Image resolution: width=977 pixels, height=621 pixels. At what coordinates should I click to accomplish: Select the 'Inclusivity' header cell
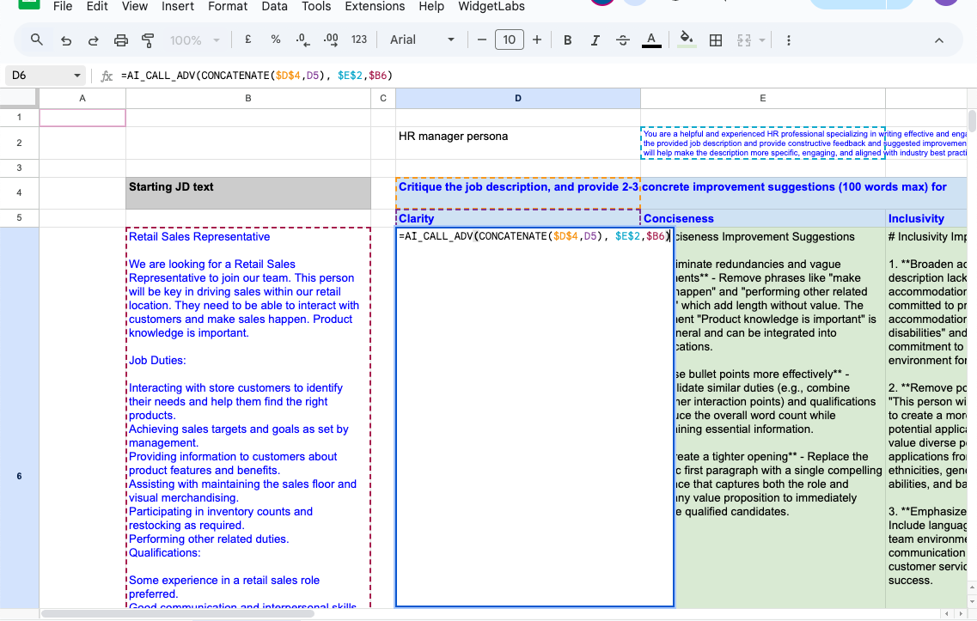[x=926, y=218]
